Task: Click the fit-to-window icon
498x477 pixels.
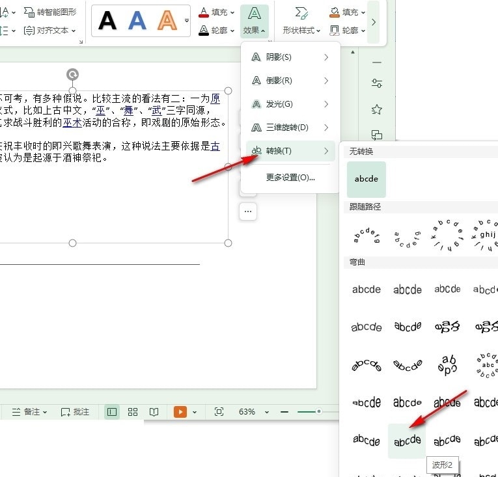Action: tap(219, 412)
